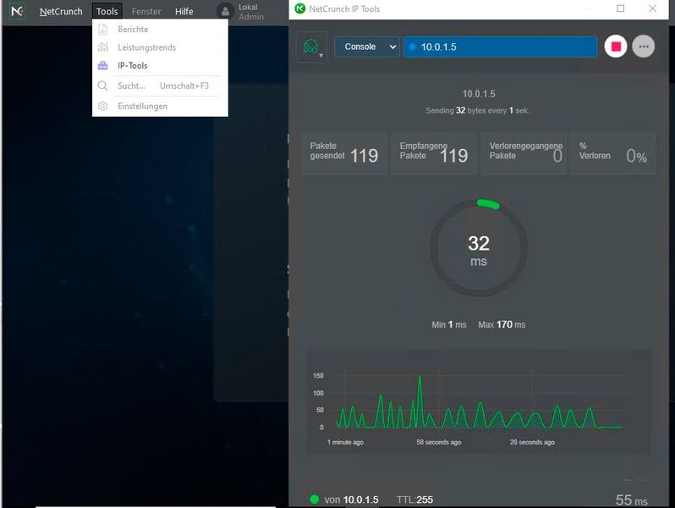Maximize the NetCrunch IP Tools window
The image size is (675, 508).
620,8
